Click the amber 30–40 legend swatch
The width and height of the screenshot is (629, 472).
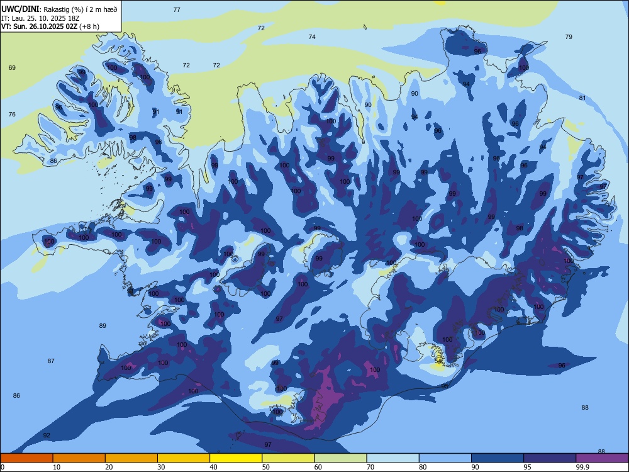coord(184,458)
